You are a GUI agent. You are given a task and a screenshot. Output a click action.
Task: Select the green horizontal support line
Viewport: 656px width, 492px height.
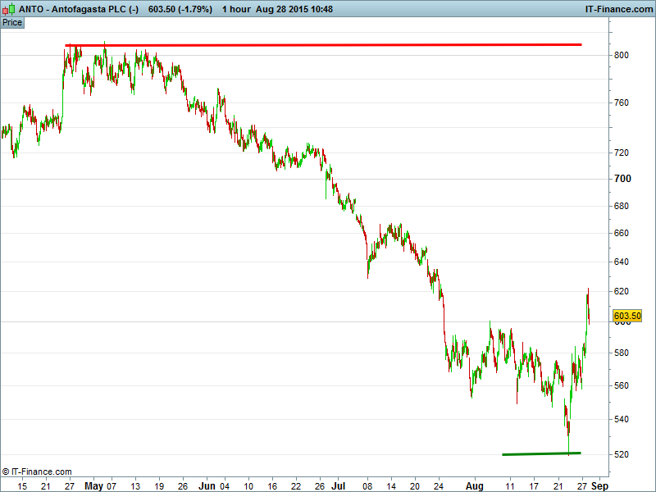coord(541,453)
